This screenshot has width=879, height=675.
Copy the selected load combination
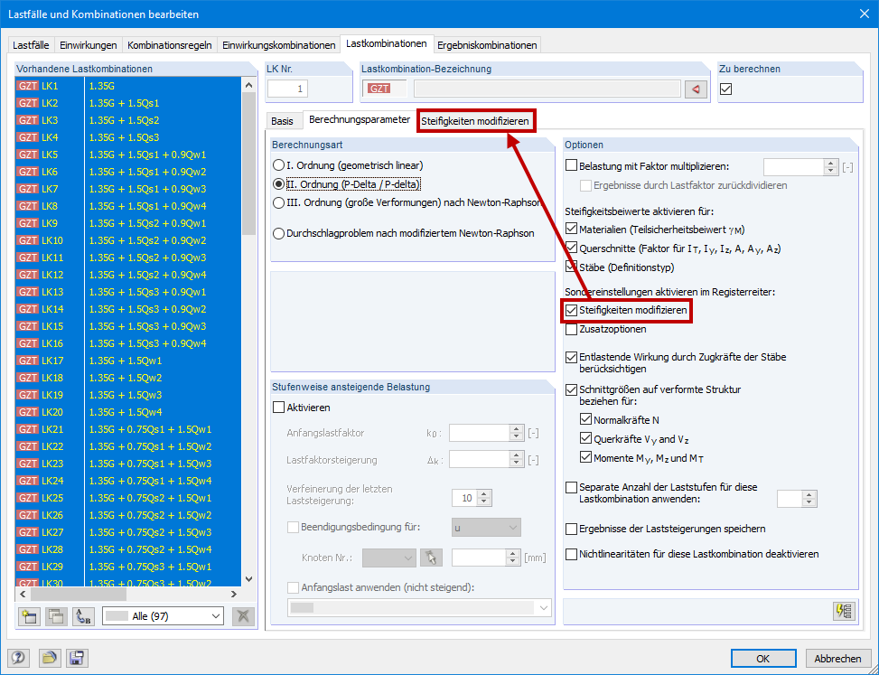56,617
